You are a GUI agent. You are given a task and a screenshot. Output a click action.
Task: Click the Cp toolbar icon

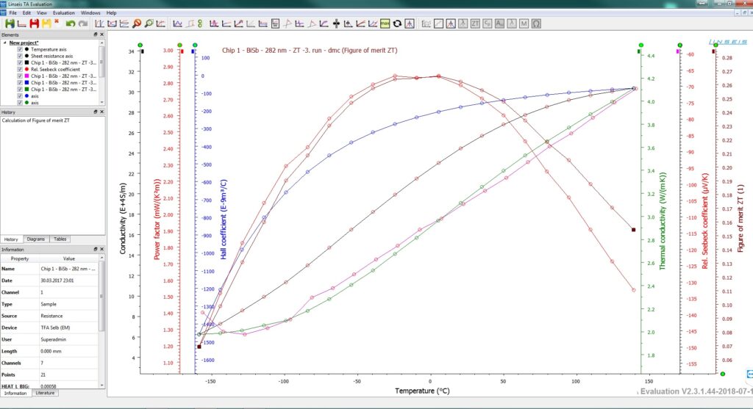coord(488,23)
